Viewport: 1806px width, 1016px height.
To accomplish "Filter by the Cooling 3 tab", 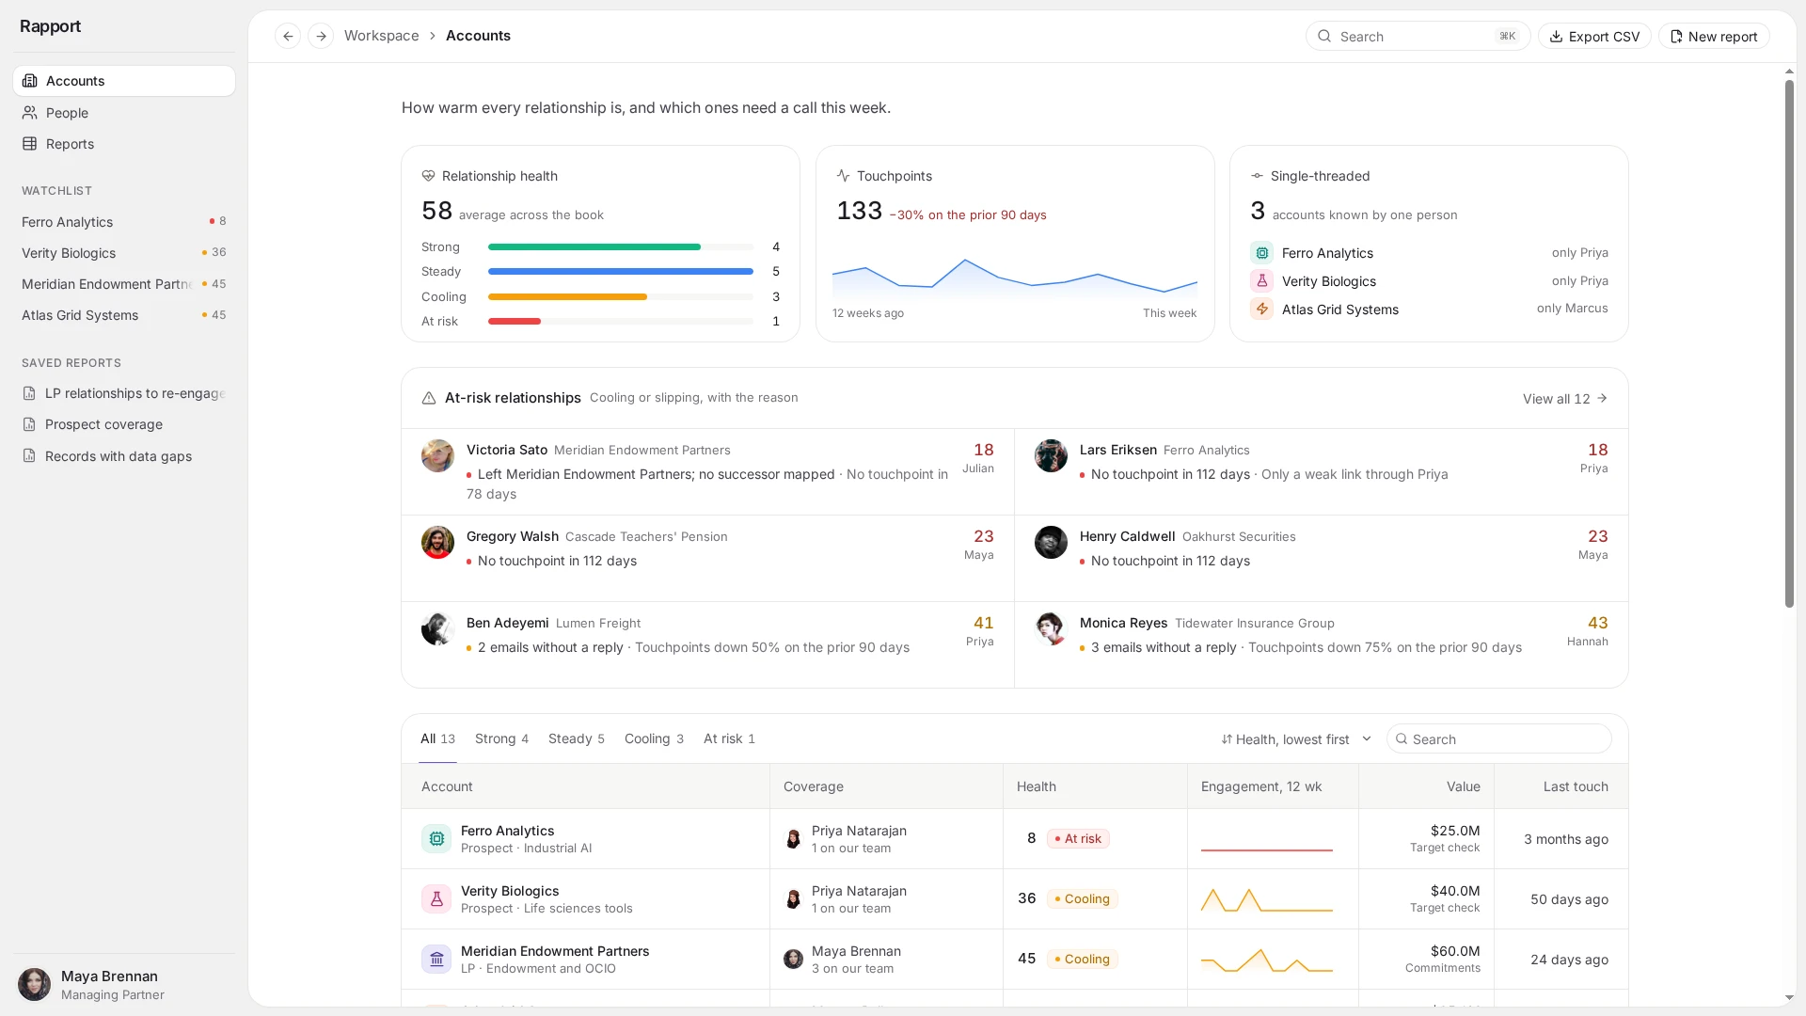I will click(x=654, y=739).
